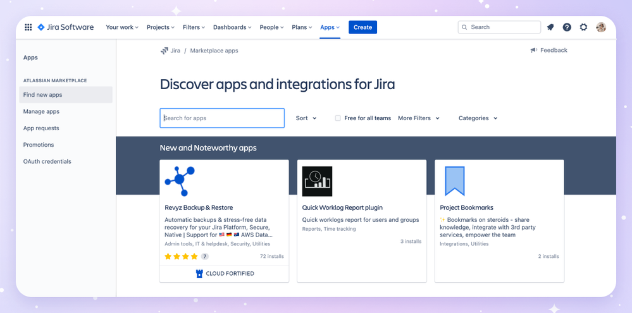Open the user profile avatar

point(600,27)
